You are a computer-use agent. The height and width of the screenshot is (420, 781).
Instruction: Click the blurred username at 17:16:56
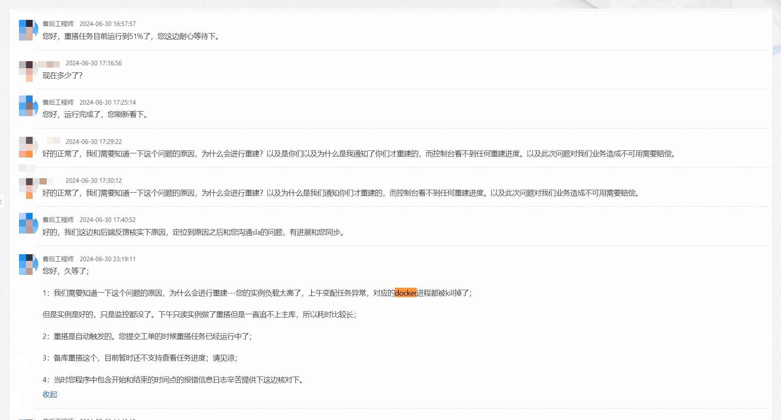[50, 64]
